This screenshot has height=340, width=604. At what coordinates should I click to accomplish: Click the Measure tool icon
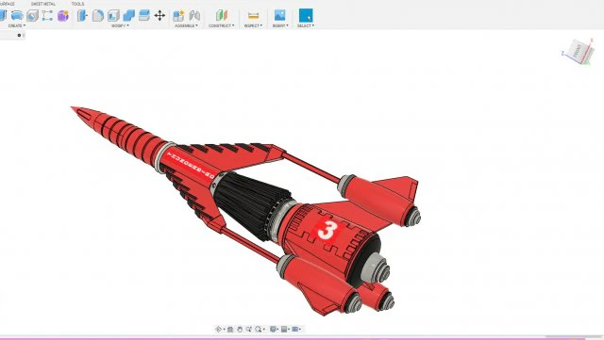tap(253, 15)
